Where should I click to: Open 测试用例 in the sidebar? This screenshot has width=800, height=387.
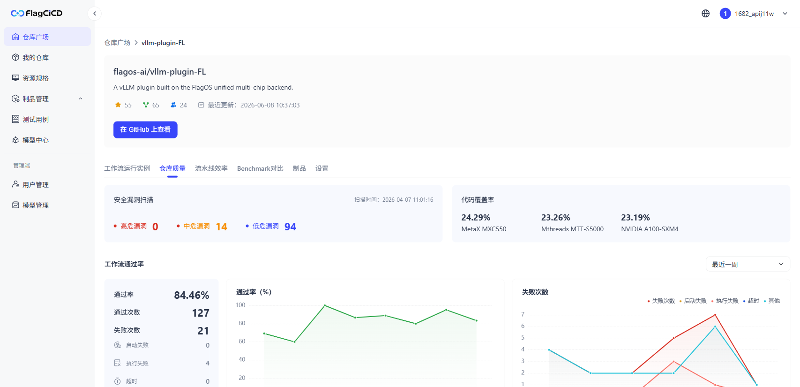[x=47, y=119]
